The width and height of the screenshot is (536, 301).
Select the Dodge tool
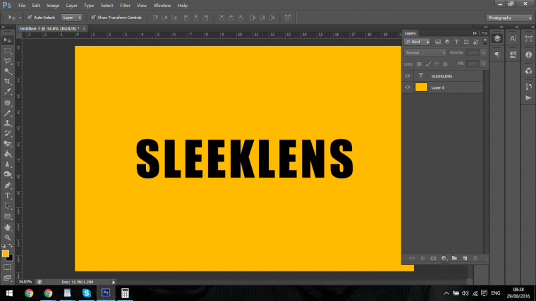pos(7,175)
